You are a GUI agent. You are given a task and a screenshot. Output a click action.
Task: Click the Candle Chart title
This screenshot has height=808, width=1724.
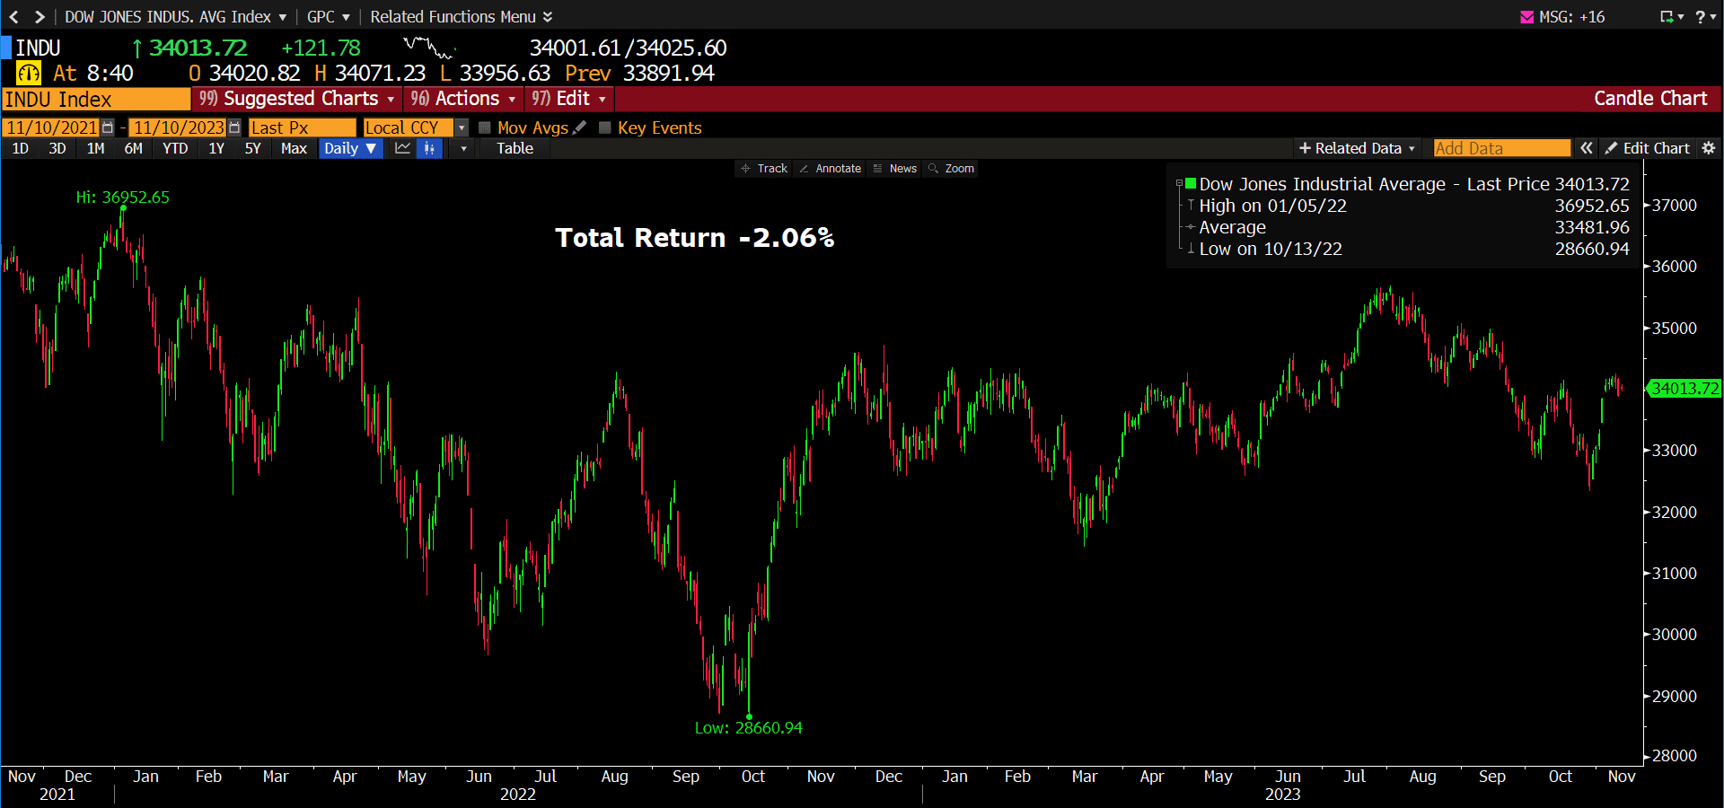point(1650,99)
